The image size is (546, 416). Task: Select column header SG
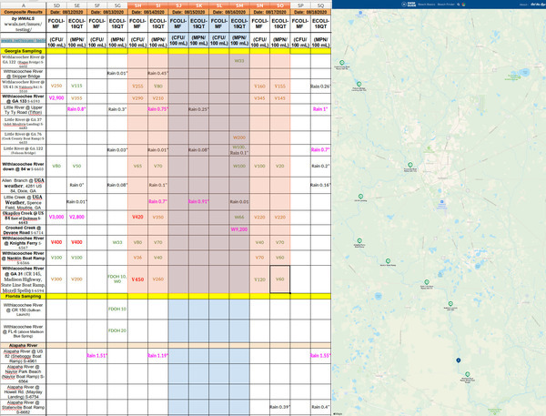(x=117, y=5)
